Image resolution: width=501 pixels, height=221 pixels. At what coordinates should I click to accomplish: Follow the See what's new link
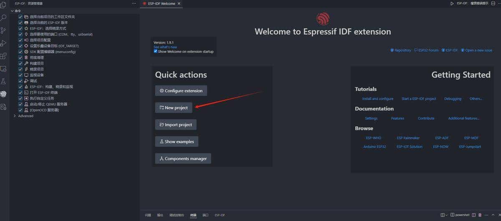(x=165, y=47)
